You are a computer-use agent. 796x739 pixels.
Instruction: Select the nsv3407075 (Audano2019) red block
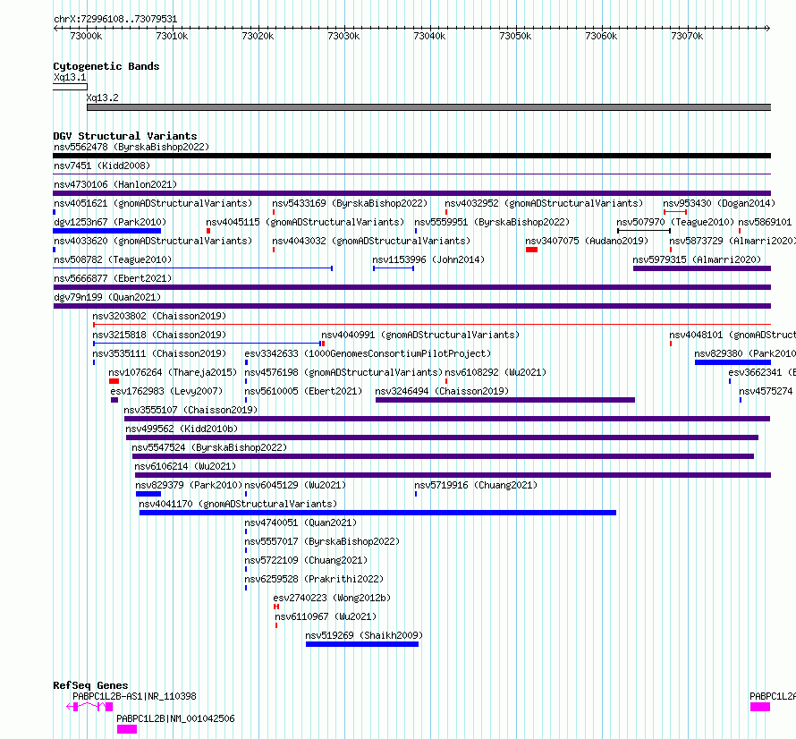531,250
